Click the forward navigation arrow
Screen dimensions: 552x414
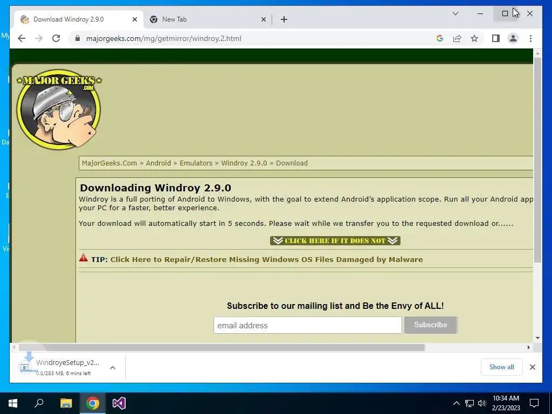tap(39, 38)
